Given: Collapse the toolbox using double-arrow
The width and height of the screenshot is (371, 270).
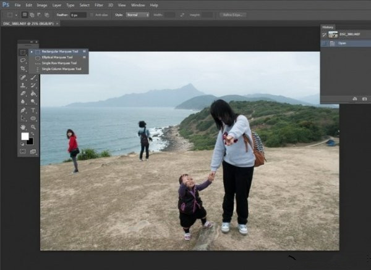Looking at the screenshot, I should (x=32, y=42).
